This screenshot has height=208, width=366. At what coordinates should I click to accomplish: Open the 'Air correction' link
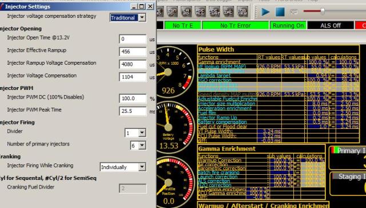pyautogui.click(x=213, y=164)
